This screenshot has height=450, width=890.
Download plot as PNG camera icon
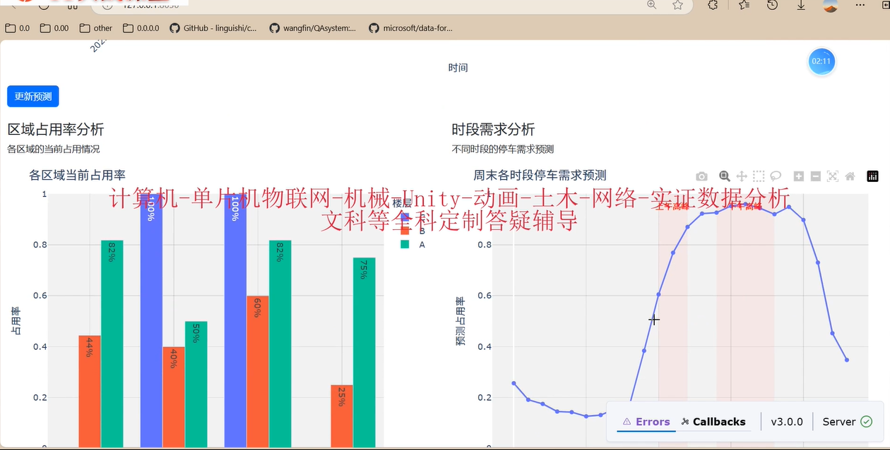tap(701, 176)
